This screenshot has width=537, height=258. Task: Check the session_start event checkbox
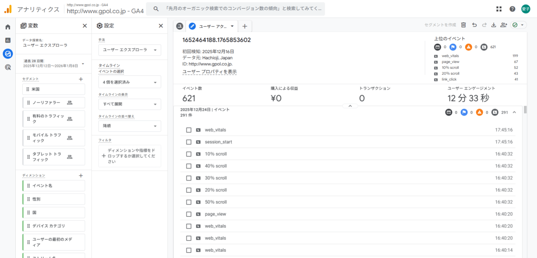coord(189,142)
